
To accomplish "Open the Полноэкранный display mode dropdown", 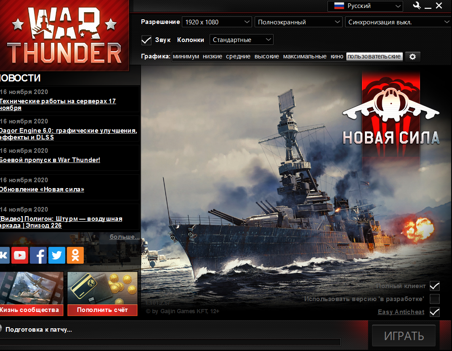I will click(298, 22).
